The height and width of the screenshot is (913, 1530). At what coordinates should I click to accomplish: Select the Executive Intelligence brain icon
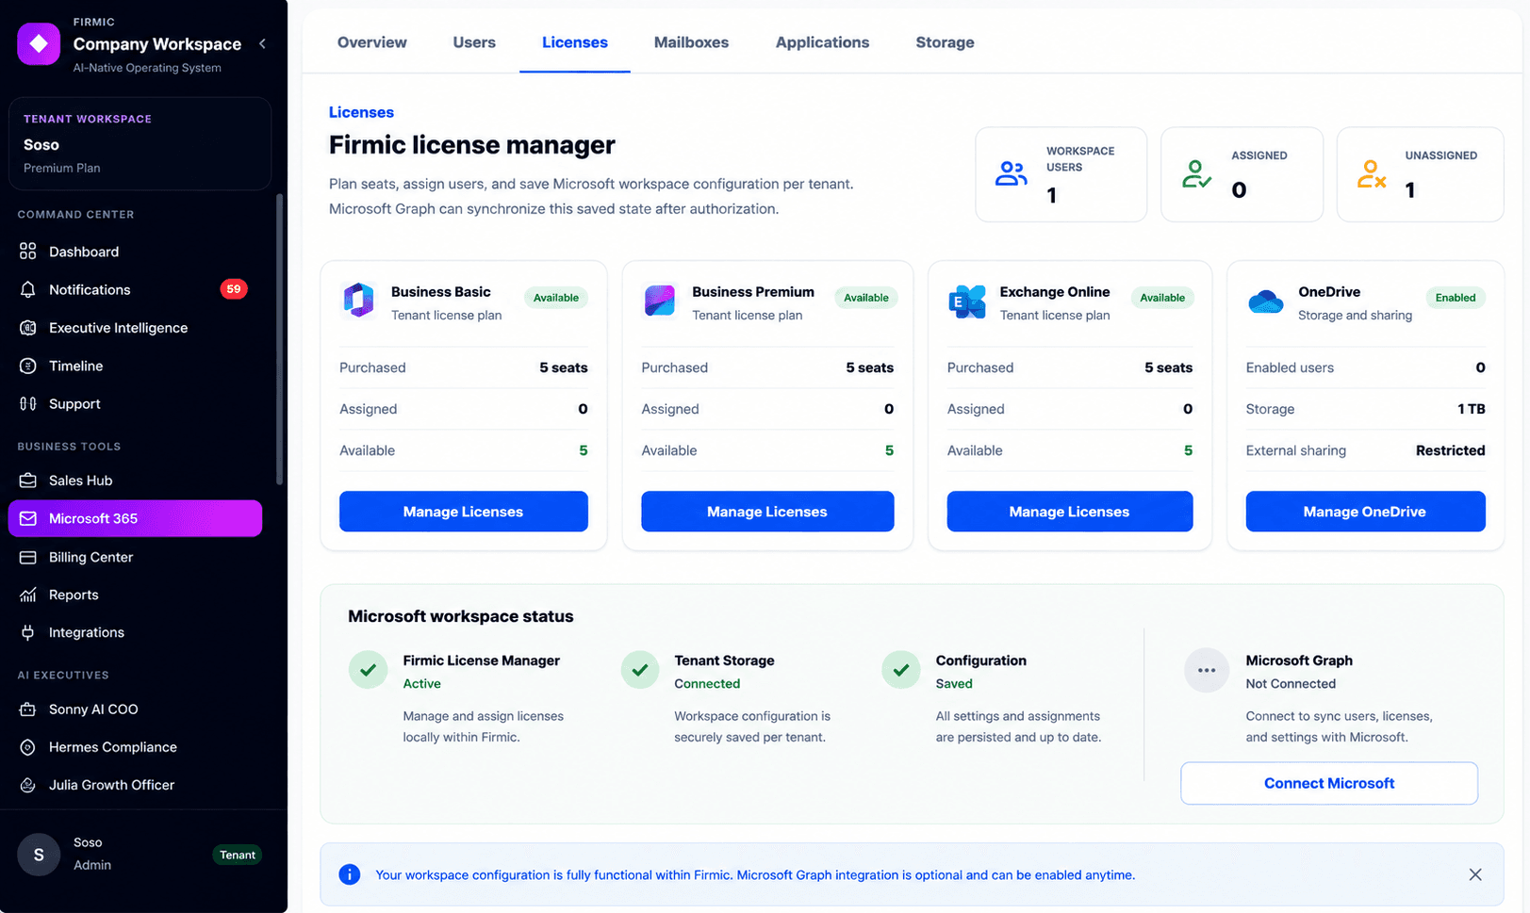28,328
